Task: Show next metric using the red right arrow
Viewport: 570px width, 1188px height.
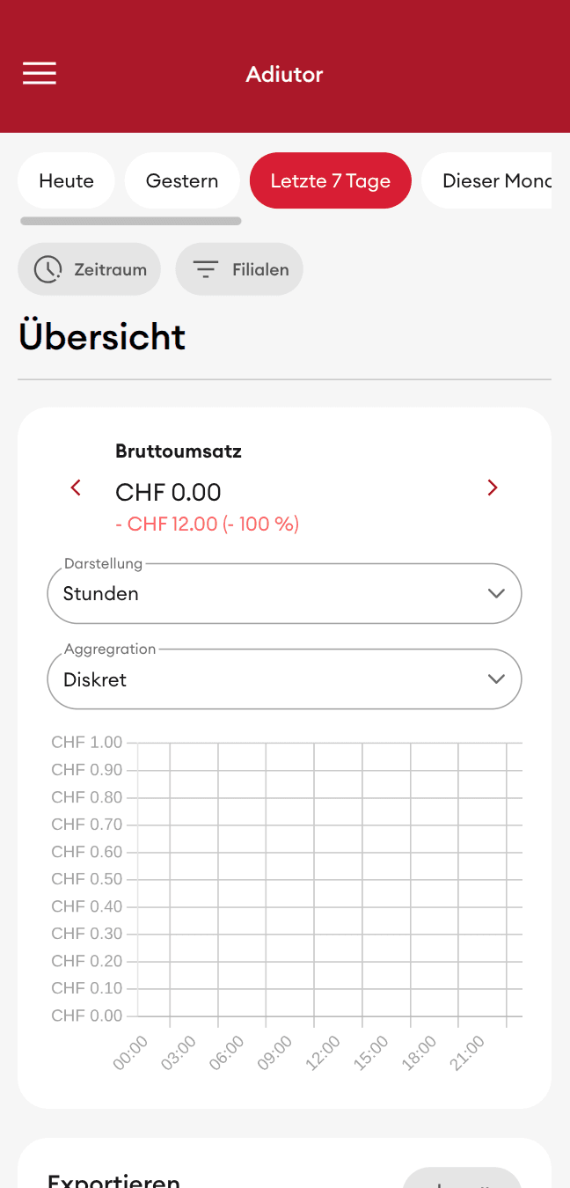Action: (493, 488)
